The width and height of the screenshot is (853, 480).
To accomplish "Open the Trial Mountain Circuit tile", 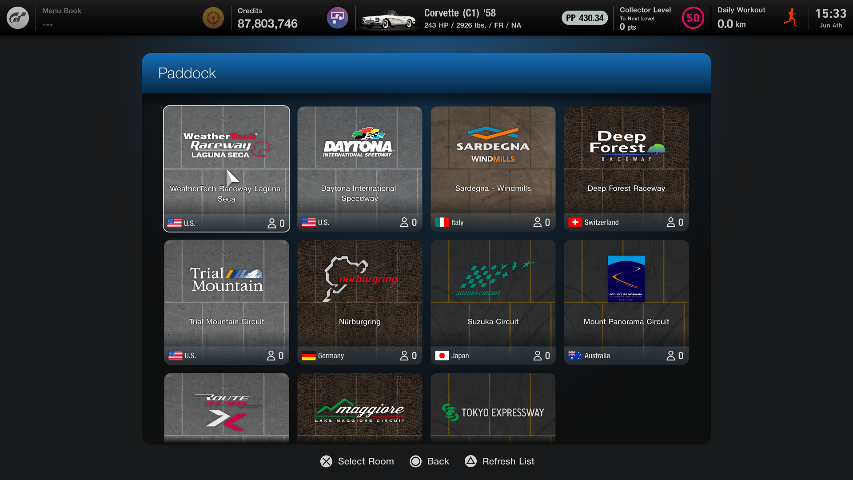I will pos(227,302).
